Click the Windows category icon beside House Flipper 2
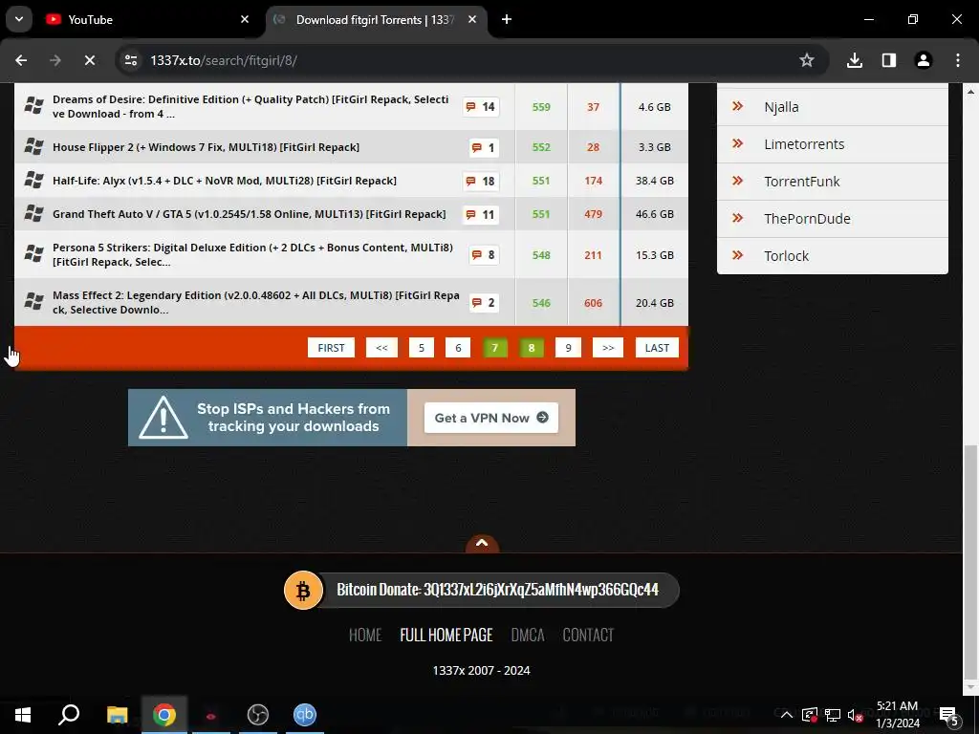 (x=33, y=147)
